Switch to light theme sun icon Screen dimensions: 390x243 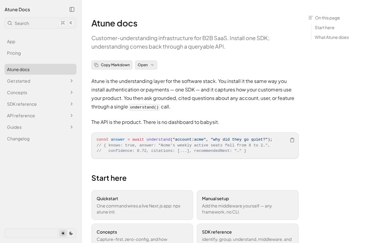[x=63, y=233]
